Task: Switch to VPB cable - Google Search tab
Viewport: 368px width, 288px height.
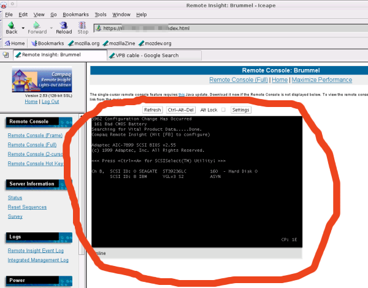Action: coord(154,56)
